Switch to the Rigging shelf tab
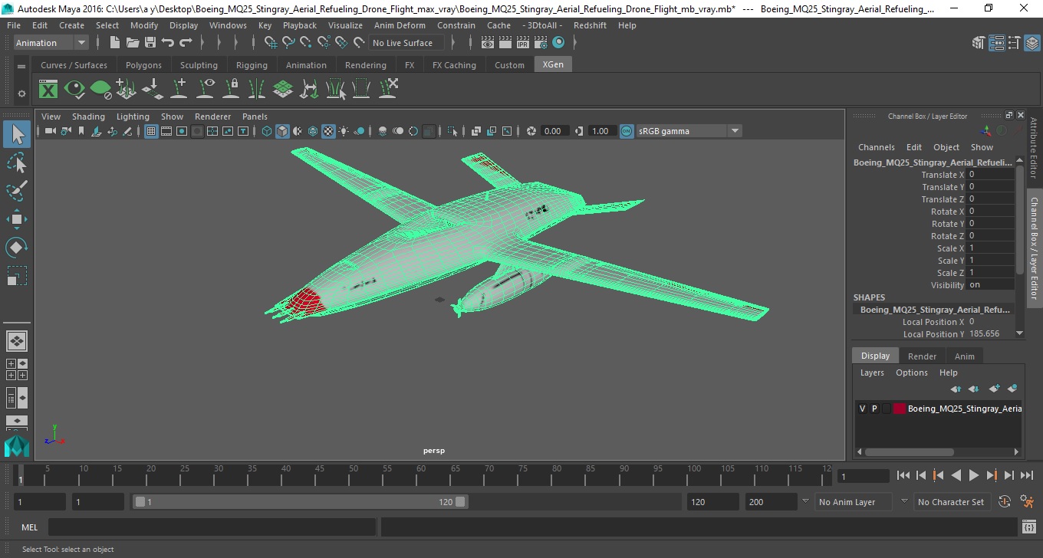This screenshot has width=1043, height=558. pyautogui.click(x=252, y=65)
